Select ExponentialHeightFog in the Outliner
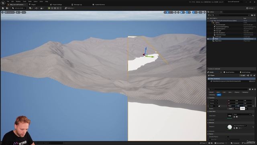The width and height of the screenshot is (257, 145). point(222,27)
